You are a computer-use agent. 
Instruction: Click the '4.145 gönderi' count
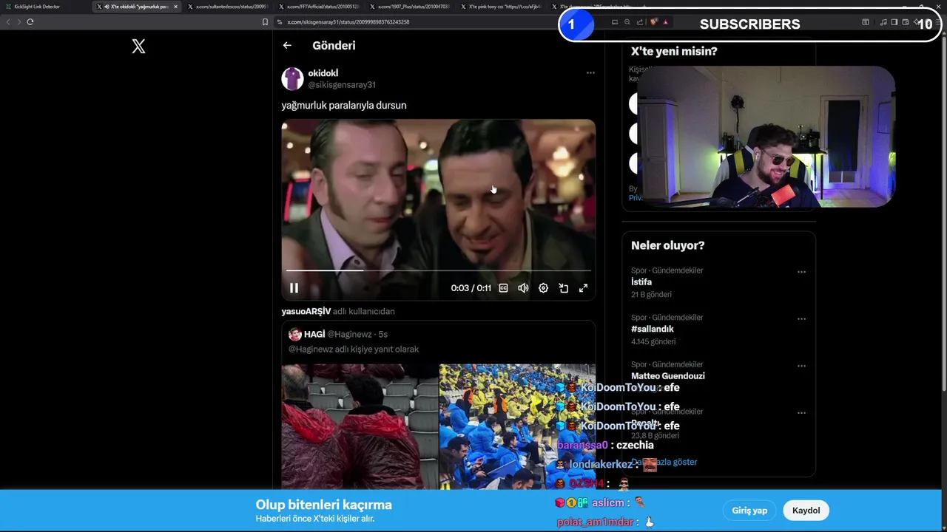pyautogui.click(x=653, y=341)
